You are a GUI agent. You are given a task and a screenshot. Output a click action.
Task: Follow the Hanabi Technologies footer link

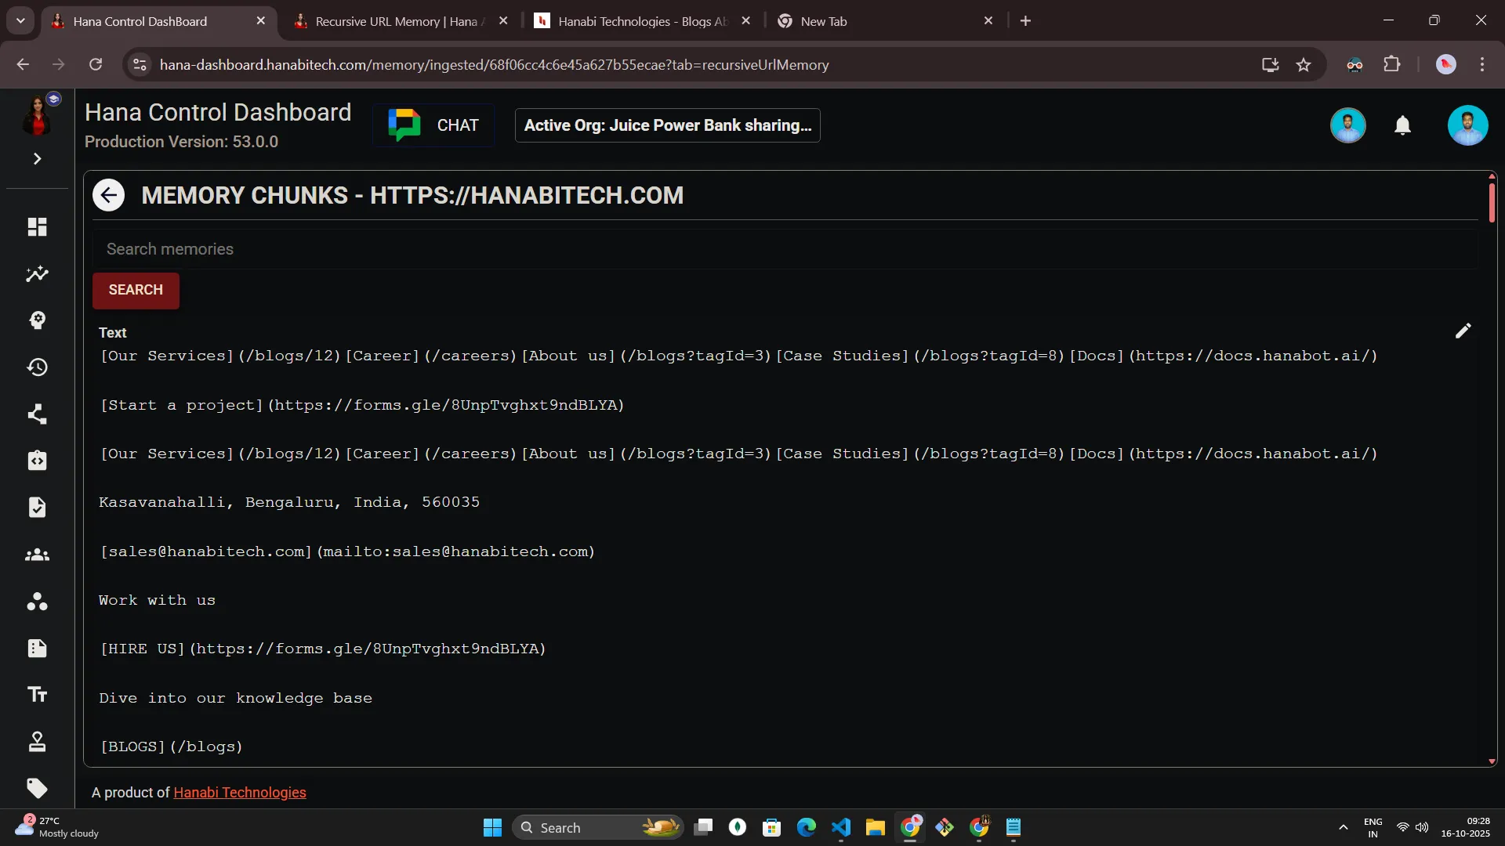[x=239, y=793]
